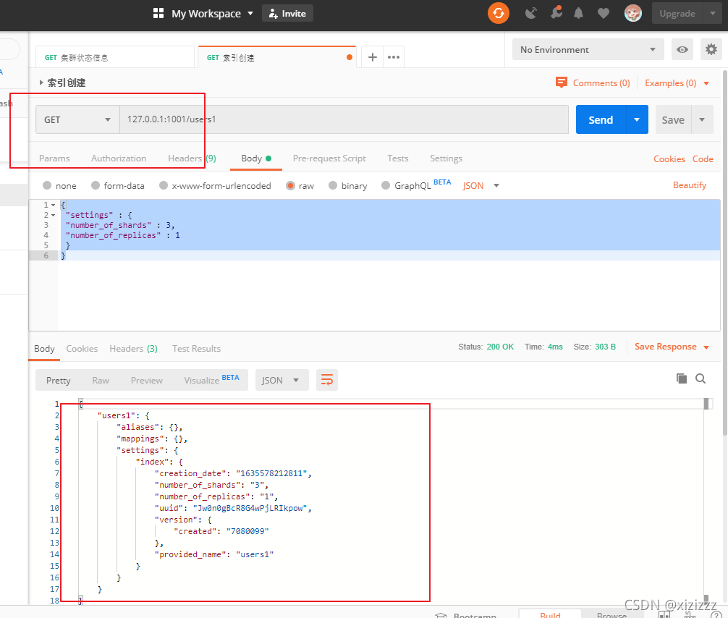Click the Upgrade button
Screen dimensions: 728x618
(677, 14)
